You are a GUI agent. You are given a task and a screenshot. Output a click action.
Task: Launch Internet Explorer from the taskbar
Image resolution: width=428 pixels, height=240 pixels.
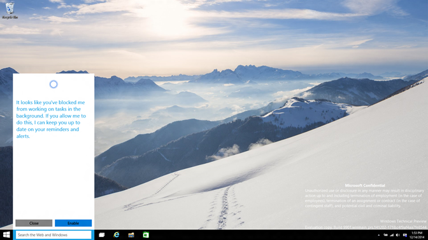click(117, 235)
